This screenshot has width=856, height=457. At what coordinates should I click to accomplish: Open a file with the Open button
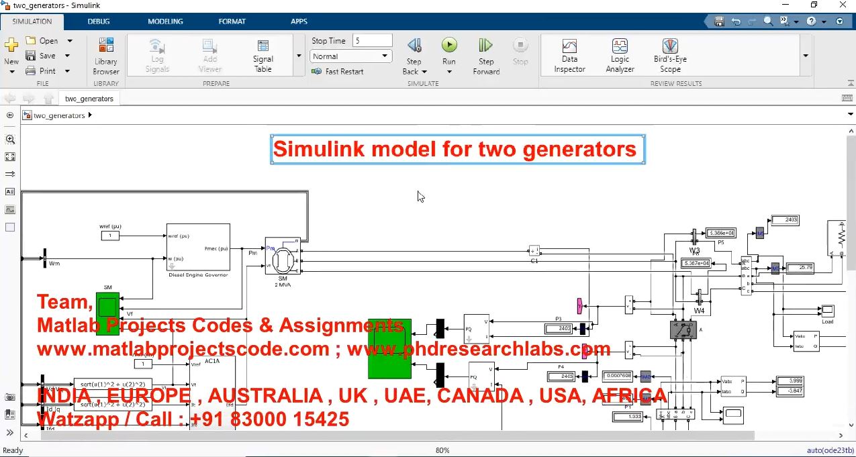[x=42, y=41]
